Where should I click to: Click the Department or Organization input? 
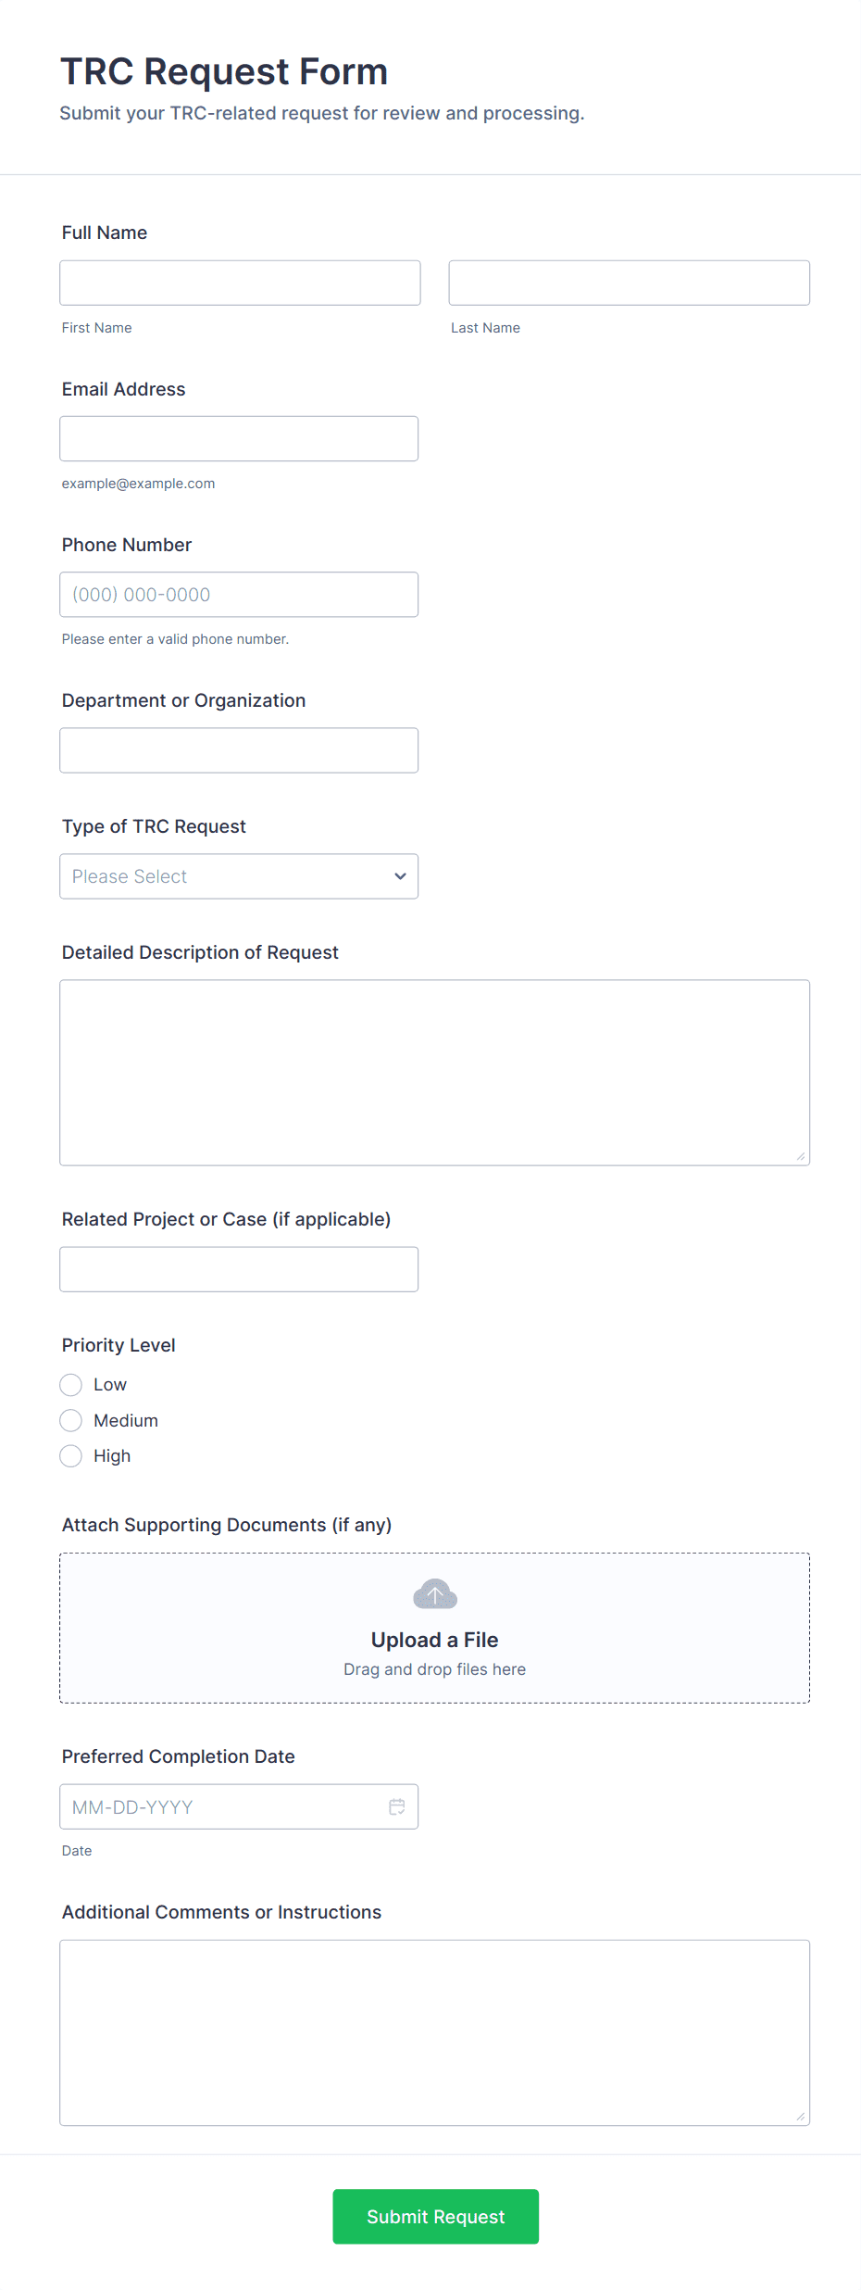pos(239,750)
